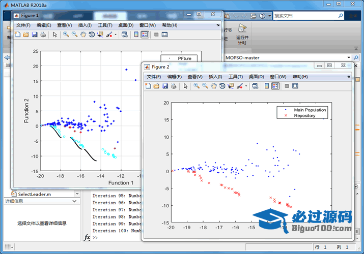This screenshot has width=364, height=254.
Task: Expand MOPSO-master folder path dropdown
Action: tap(349, 57)
